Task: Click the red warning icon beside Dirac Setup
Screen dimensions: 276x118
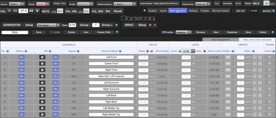Action: point(155,25)
